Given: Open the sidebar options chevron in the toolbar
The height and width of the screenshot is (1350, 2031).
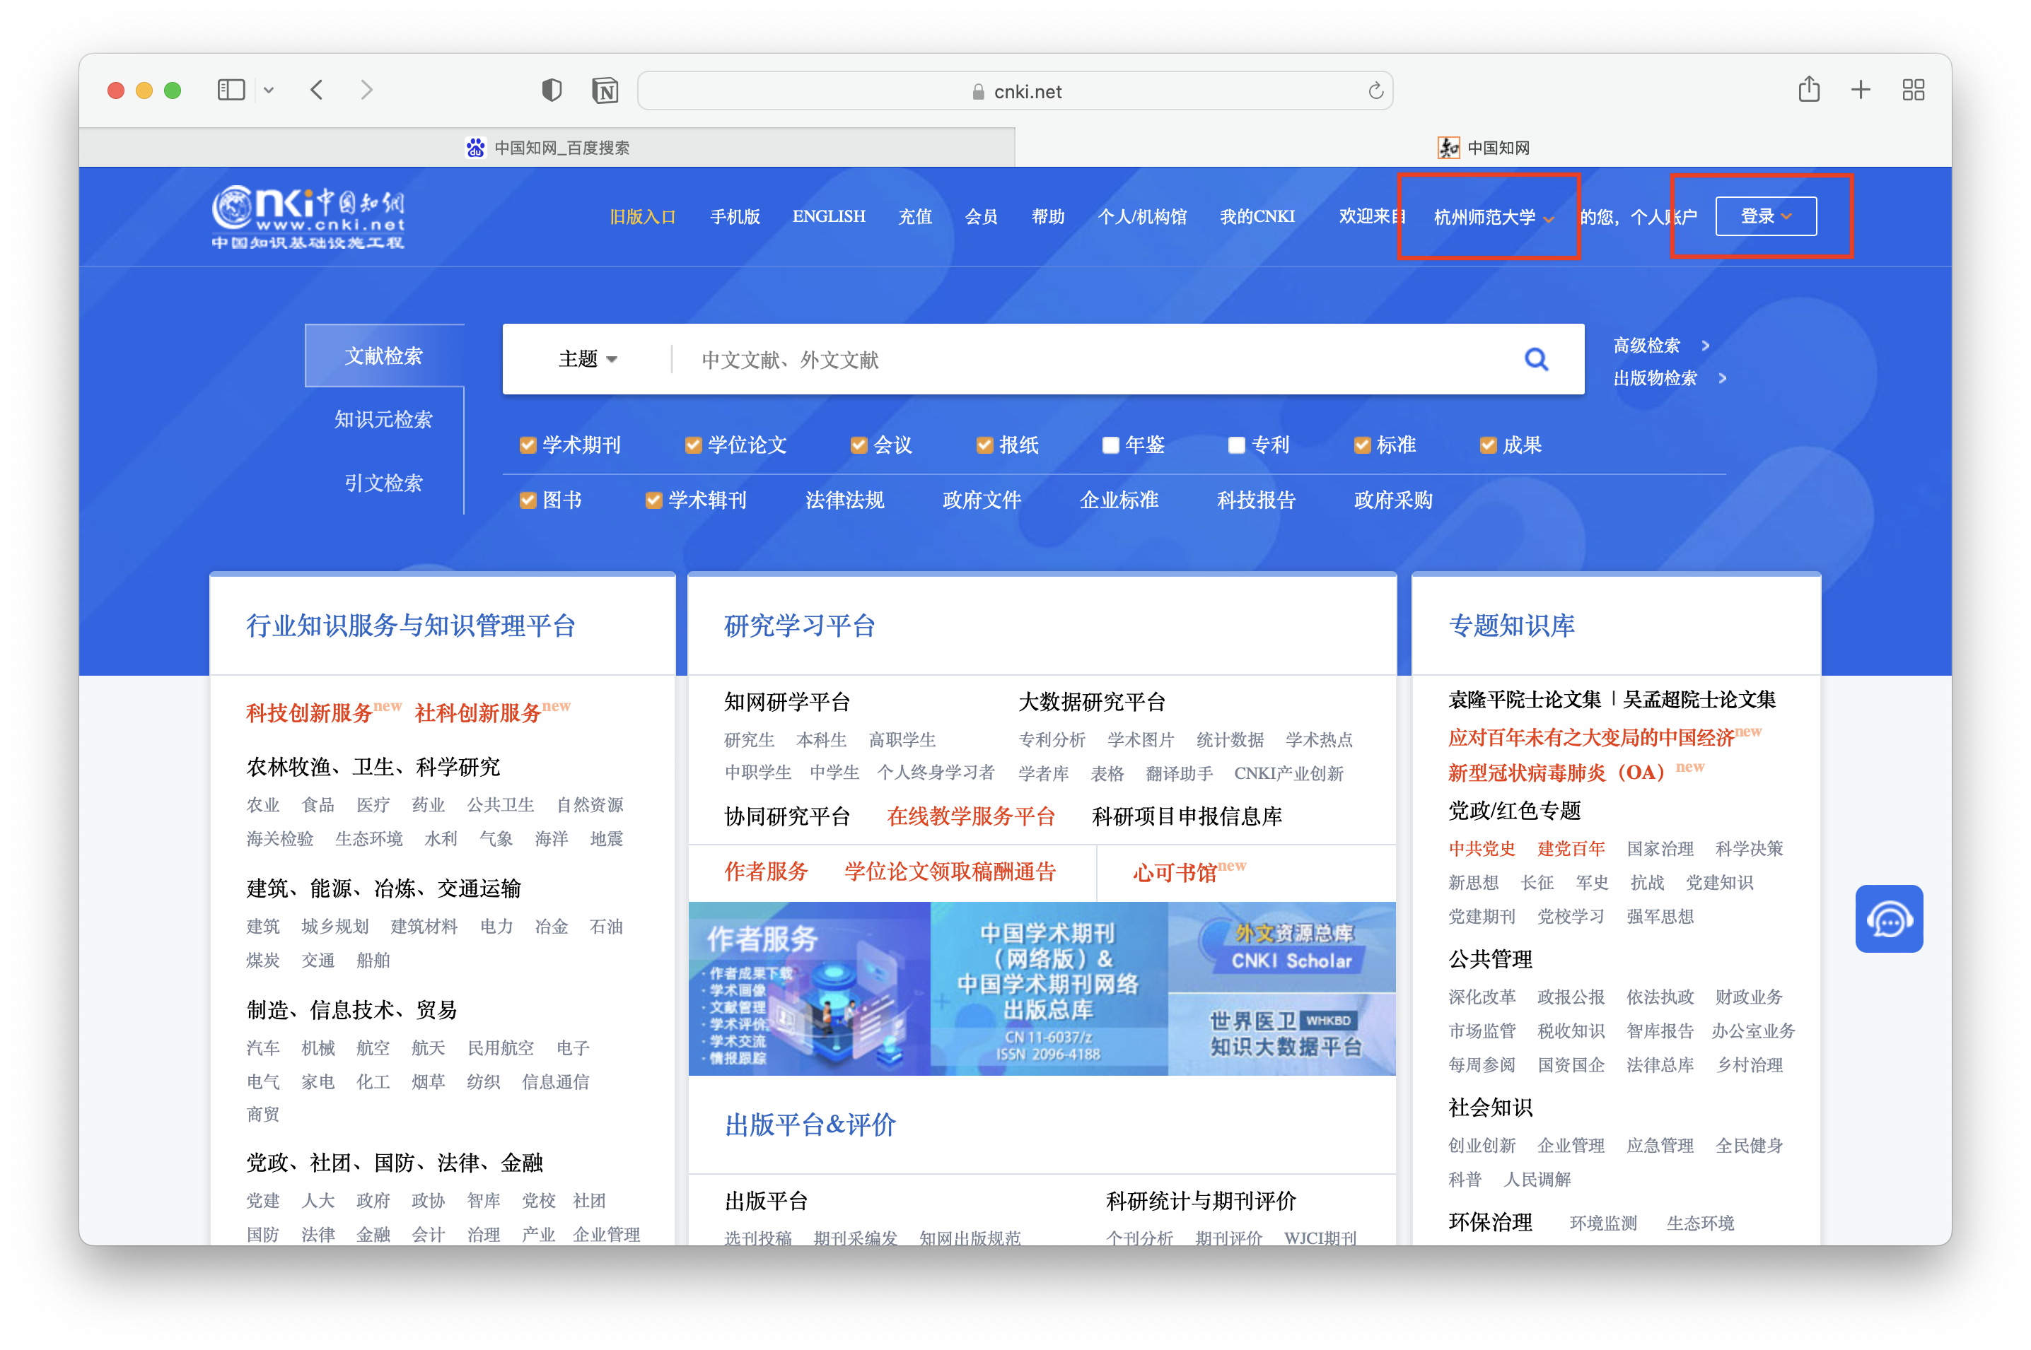Looking at the screenshot, I should [269, 90].
